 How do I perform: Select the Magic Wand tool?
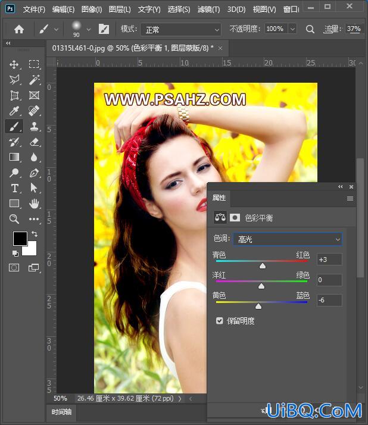pyautogui.click(x=34, y=80)
